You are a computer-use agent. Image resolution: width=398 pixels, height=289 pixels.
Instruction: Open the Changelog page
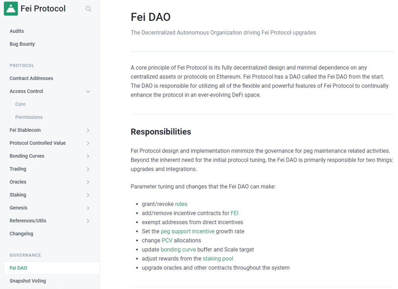(21, 233)
